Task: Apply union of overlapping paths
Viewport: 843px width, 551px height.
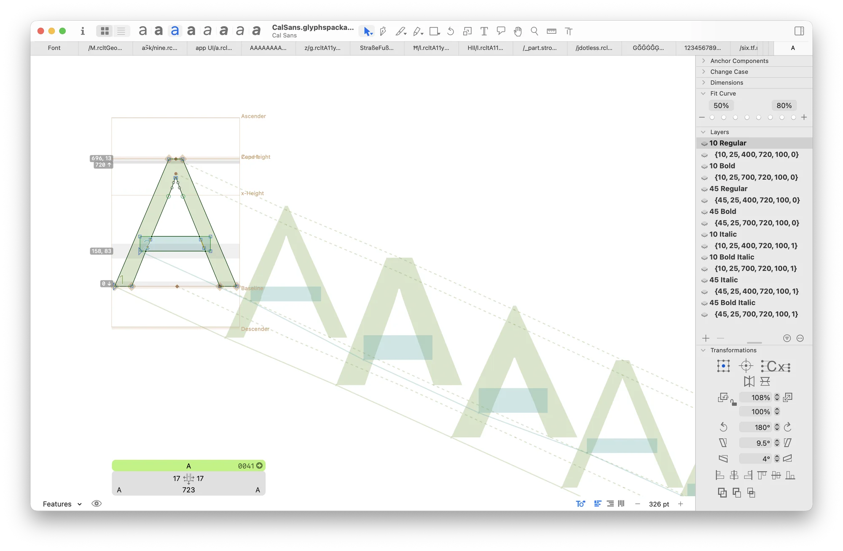Action: tap(722, 493)
